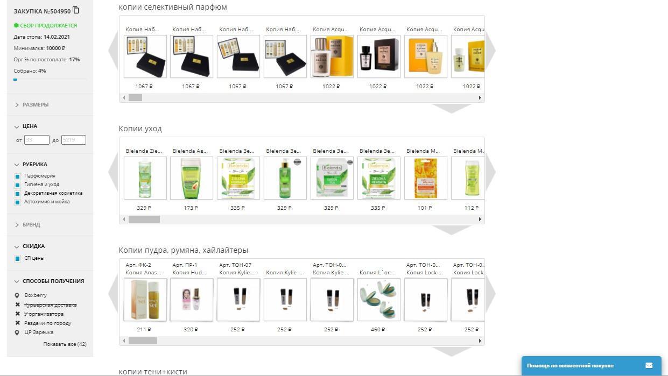668x376 pixels.
Task: Click the map pin icon next to ЦР Заречка
Action: (17, 332)
